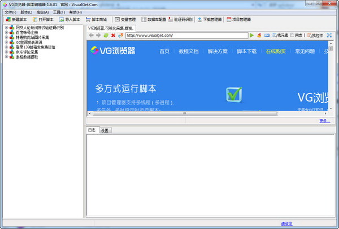This screenshot has height=229, width=339.
Task: Refresh the embedded browser page
Action: click(106, 35)
